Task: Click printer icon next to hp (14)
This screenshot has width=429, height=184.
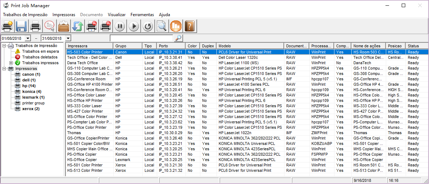Action: (x=18, y=86)
